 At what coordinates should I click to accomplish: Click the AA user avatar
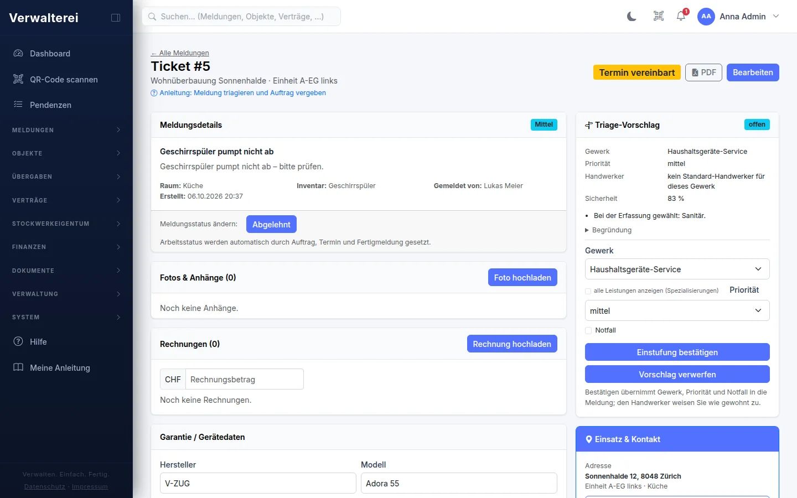(706, 17)
